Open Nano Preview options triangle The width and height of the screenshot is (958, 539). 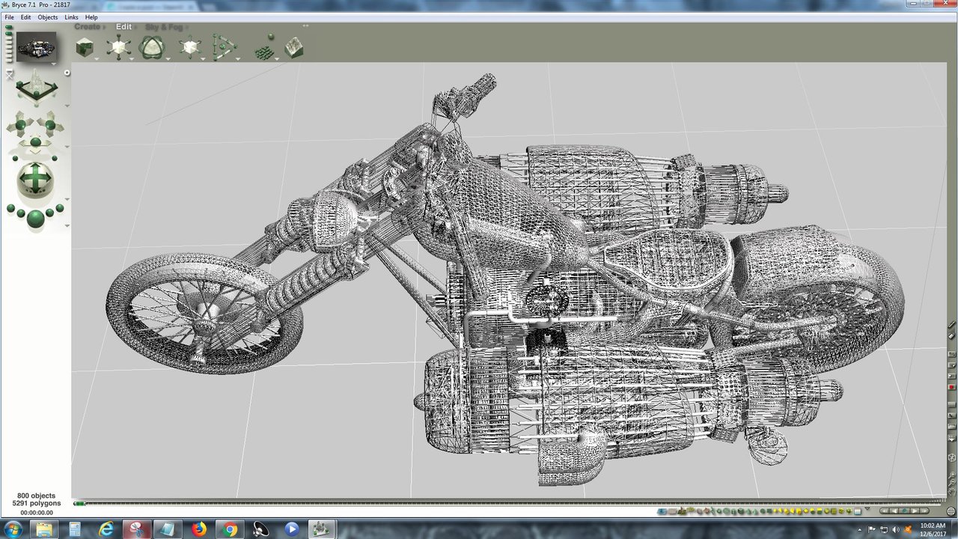tap(54, 64)
